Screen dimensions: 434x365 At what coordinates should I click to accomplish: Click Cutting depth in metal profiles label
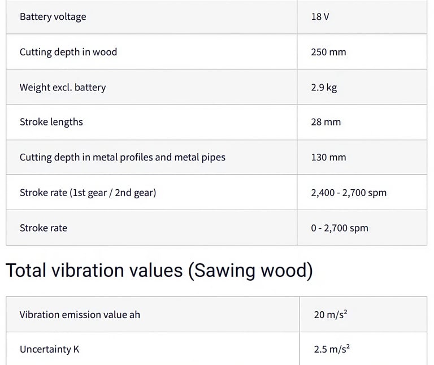[123, 157]
